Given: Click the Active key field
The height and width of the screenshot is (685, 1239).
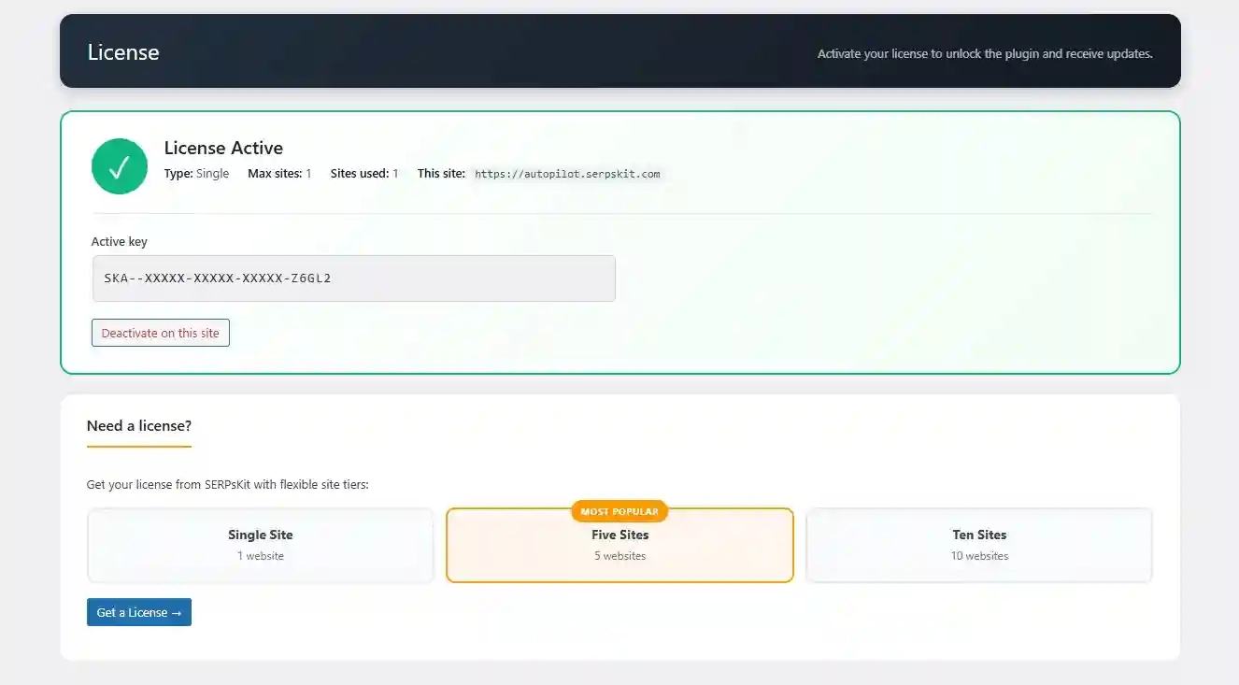Looking at the screenshot, I should 353,278.
